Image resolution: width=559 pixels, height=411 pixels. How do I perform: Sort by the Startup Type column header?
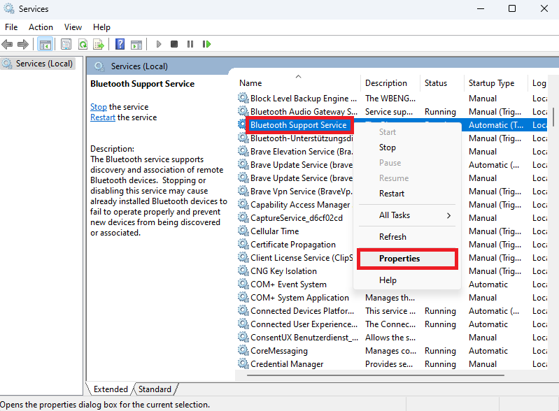[495, 83]
